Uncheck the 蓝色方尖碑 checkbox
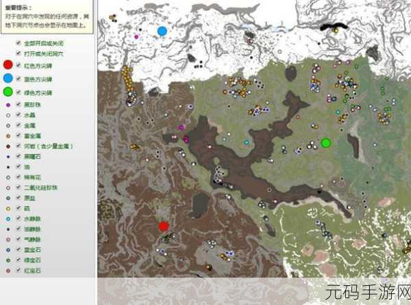This screenshot has width=411, height=305. [18, 79]
